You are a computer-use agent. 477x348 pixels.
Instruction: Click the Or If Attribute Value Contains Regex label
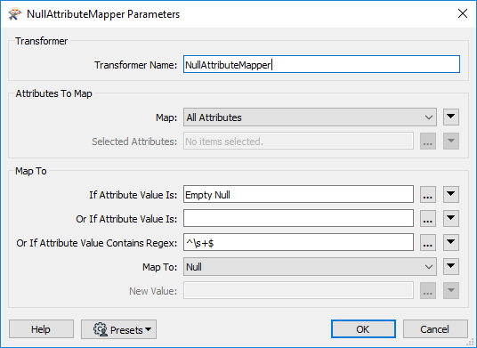(97, 243)
